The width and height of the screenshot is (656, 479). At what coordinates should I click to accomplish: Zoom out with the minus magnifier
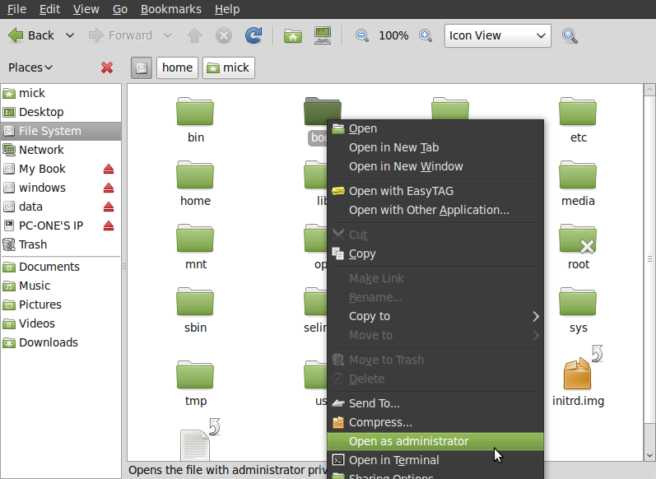click(x=362, y=35)
